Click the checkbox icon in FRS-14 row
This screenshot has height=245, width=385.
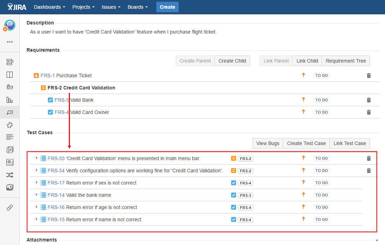click(x=234, y=195)
